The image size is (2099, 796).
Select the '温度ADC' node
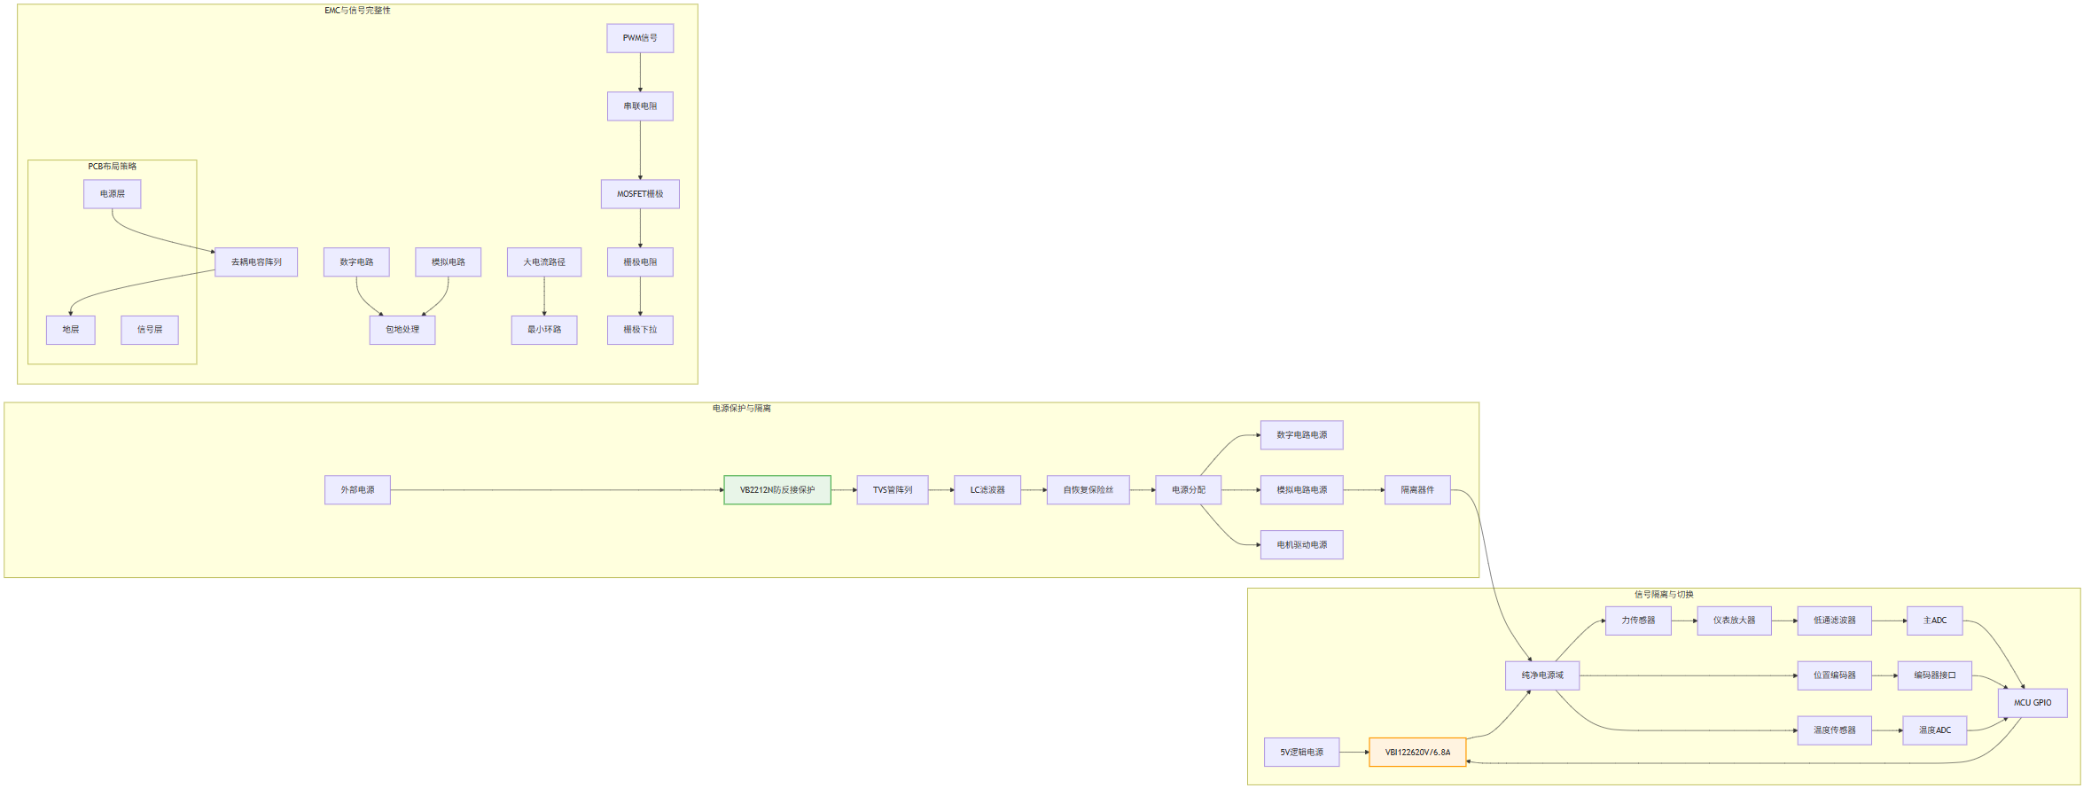click(x=1935, y=730)
